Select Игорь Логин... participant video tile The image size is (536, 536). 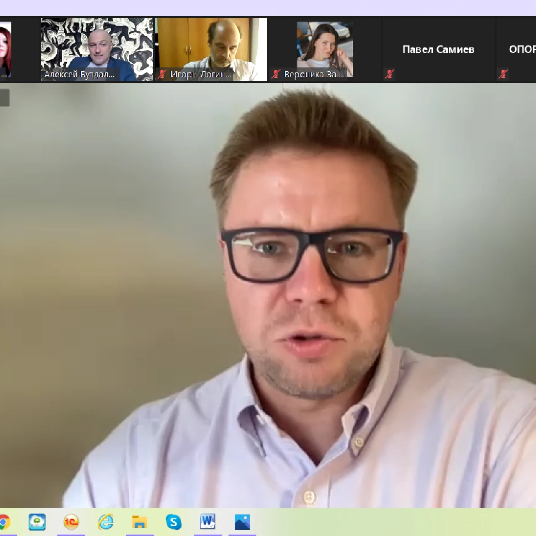(211, 49)
